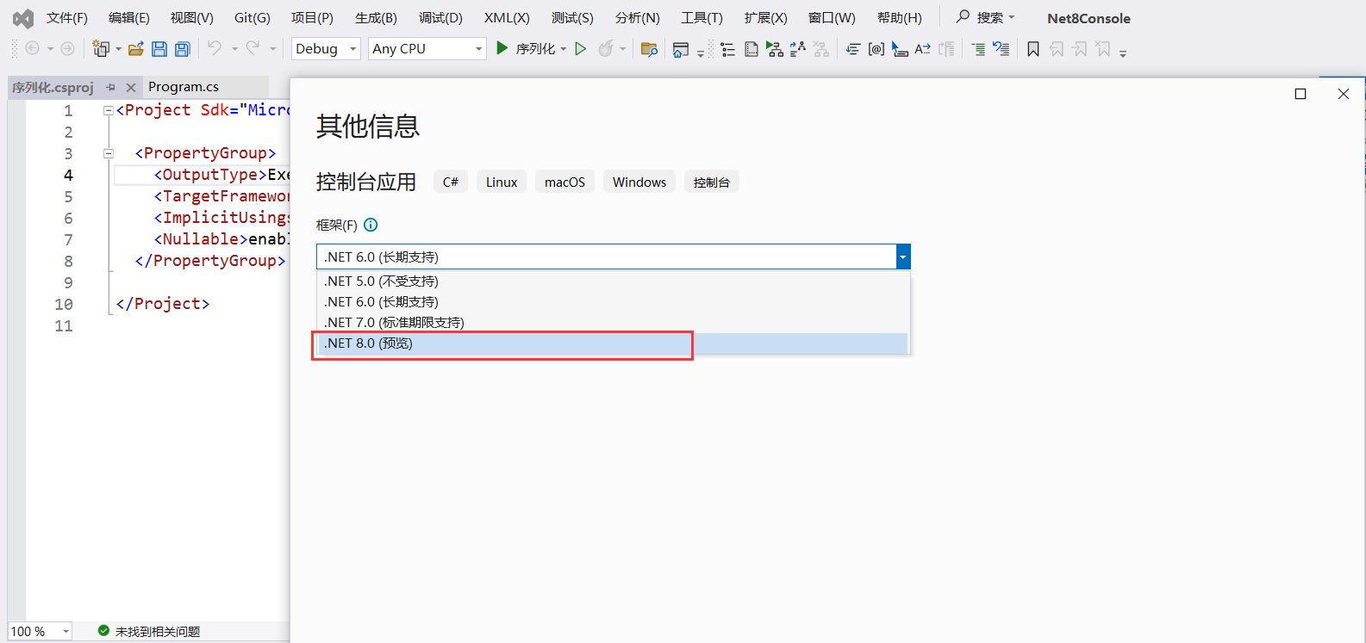Start debugging with green play 序列化 button
Image resolution: width=1366 pixels, height=643 pixels.
point(527,49)
